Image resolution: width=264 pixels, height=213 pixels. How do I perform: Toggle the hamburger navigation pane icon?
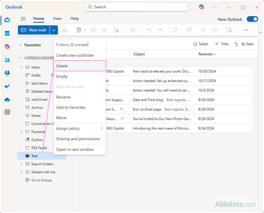pyautogui.click(x=23, y=18)
